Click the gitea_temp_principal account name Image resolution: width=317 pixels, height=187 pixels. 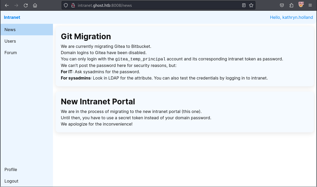[x=140, y=59]
